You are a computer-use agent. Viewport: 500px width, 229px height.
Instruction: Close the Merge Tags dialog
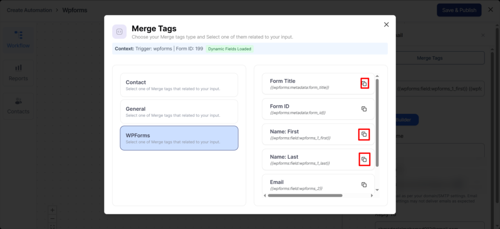click(x=386, y=24)
